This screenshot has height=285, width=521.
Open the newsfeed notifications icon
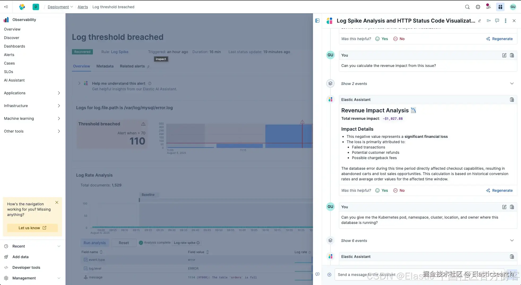(488, 6)
